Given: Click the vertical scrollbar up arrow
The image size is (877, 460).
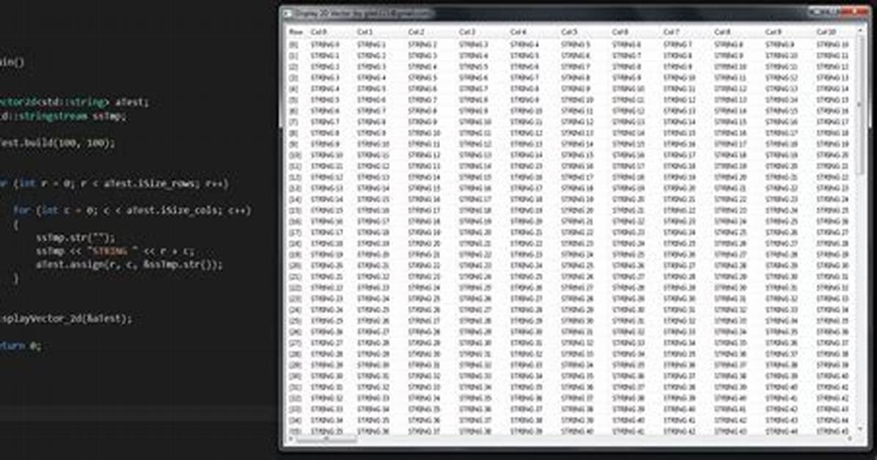Looking at the screenshot, I should (x=859, y=31).
